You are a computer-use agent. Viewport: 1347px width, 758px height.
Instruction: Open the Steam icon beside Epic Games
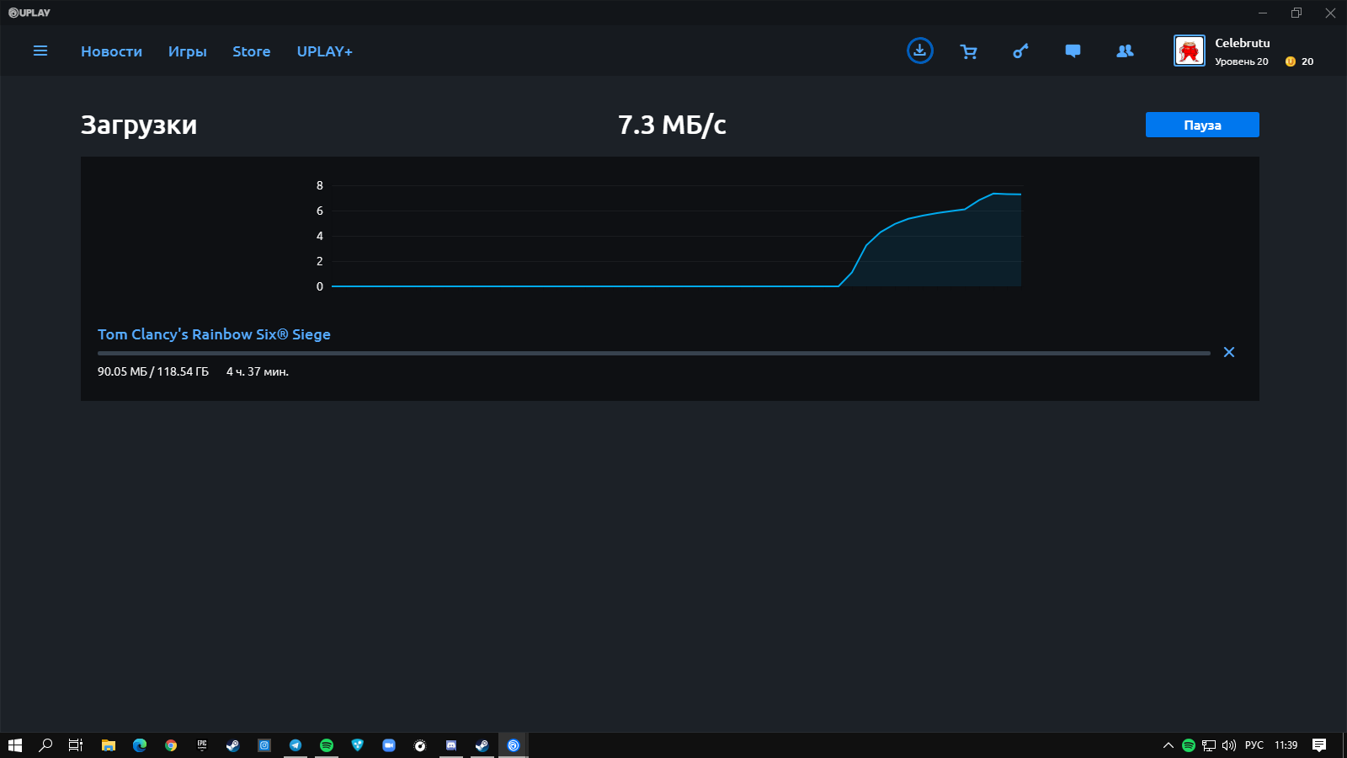233,745
